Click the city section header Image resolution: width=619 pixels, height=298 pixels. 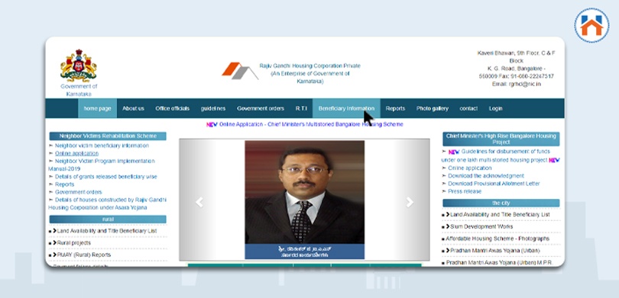click(501, 203)
